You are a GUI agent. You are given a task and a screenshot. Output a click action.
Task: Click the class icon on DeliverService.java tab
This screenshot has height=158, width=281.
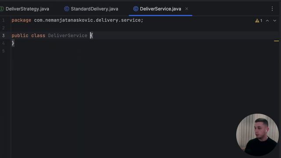point(136,9)
